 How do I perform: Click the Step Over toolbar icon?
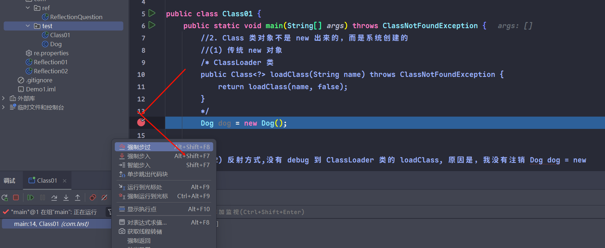tap(54, 197)
